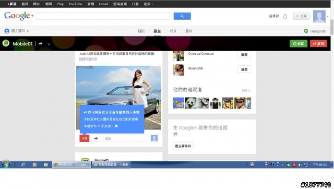334x189 pixels.
Task: Click the add button next to Bryan shih
Action: tap(244, 69)
